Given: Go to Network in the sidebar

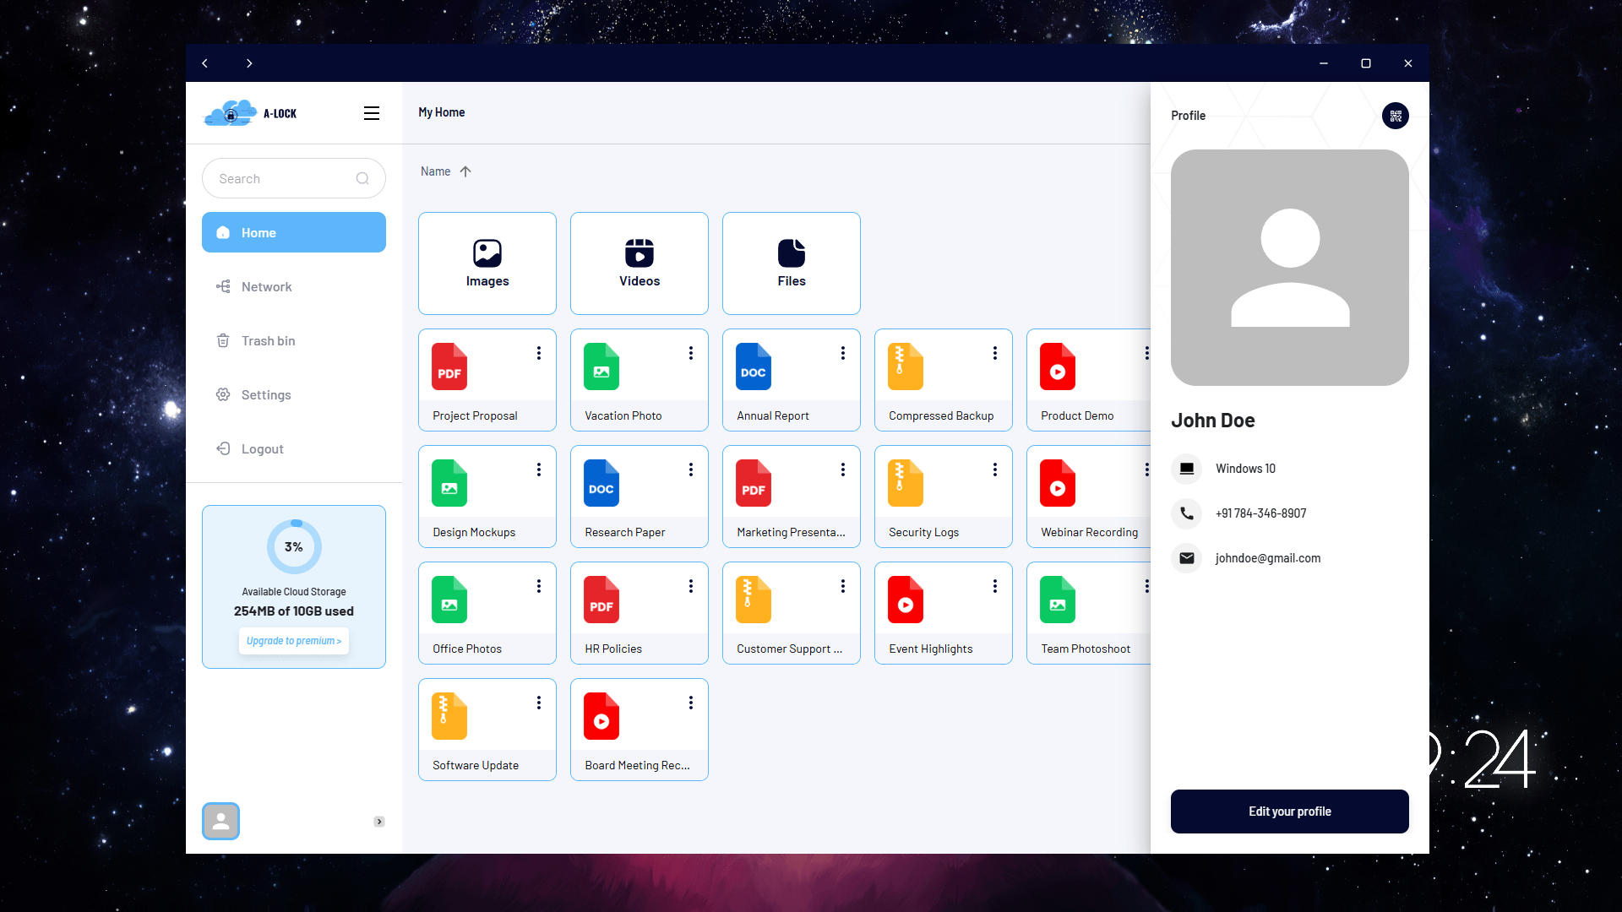Looking at the screenshot, I should (266, 287).
